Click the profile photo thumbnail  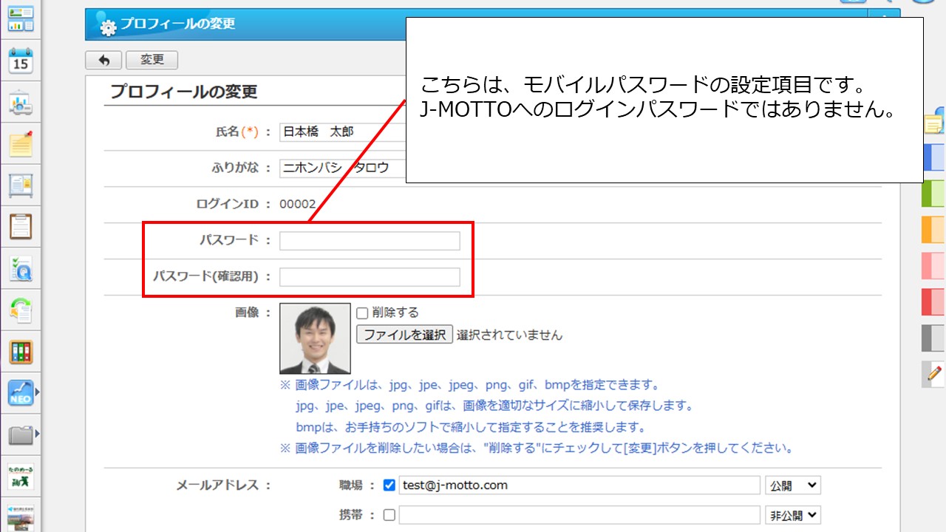pyautogui.click(x=315, y=338)
